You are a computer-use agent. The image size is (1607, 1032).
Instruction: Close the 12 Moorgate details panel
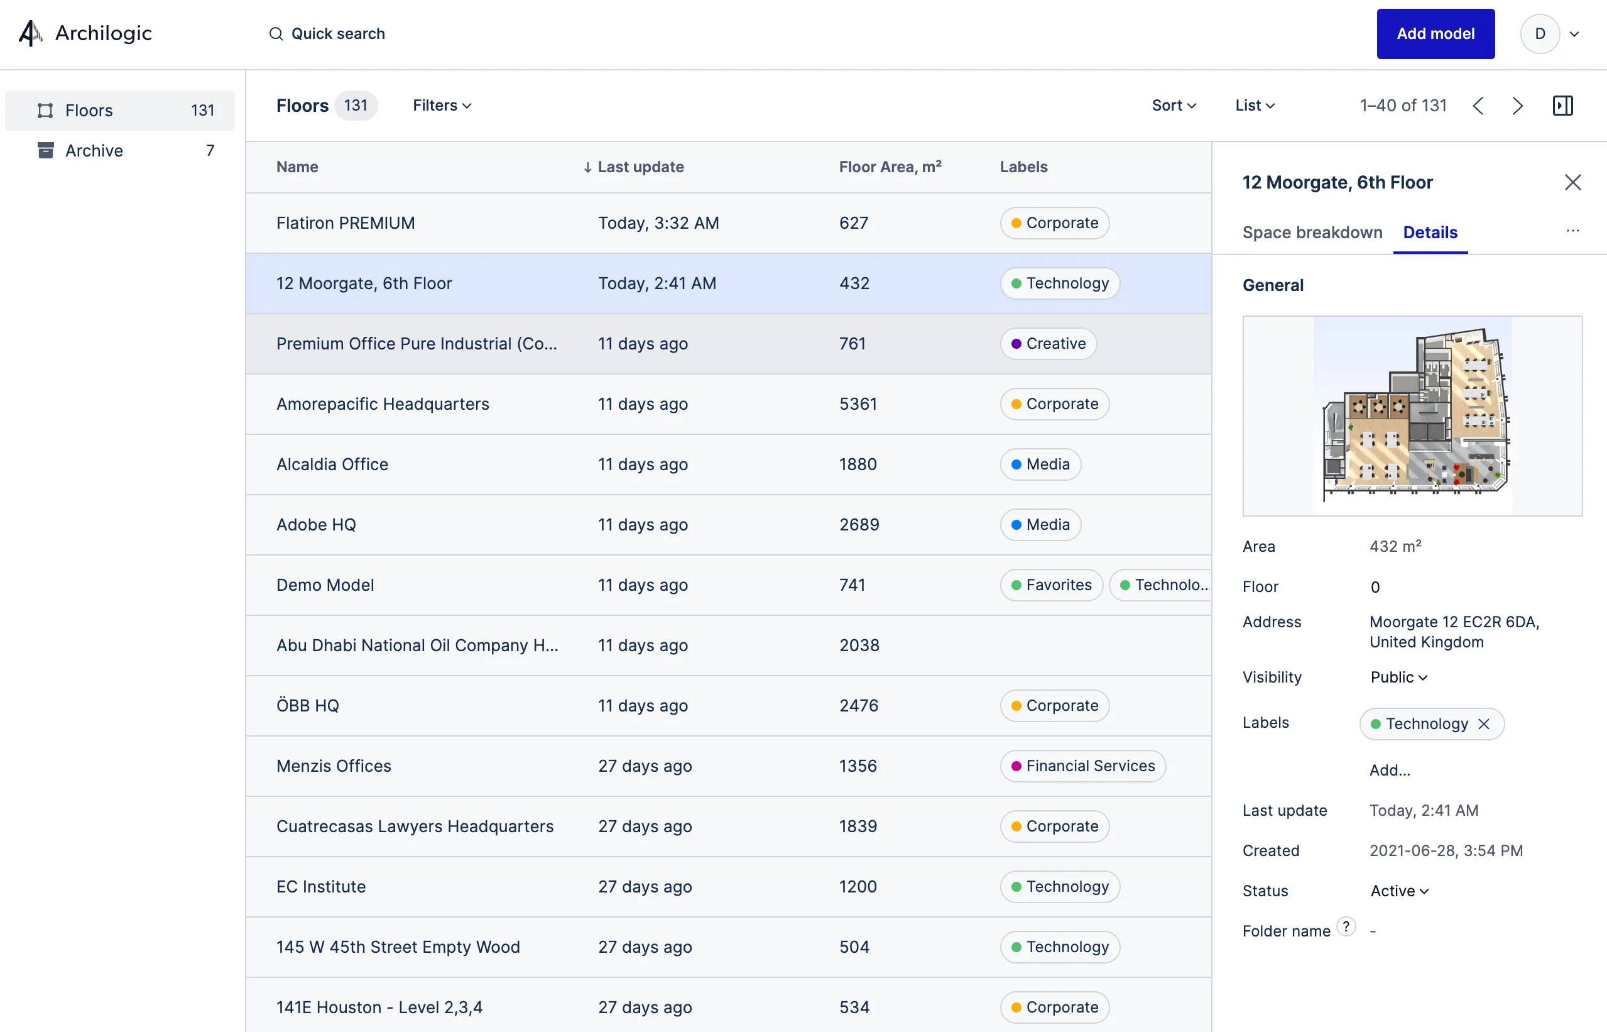coord(1572,182)
